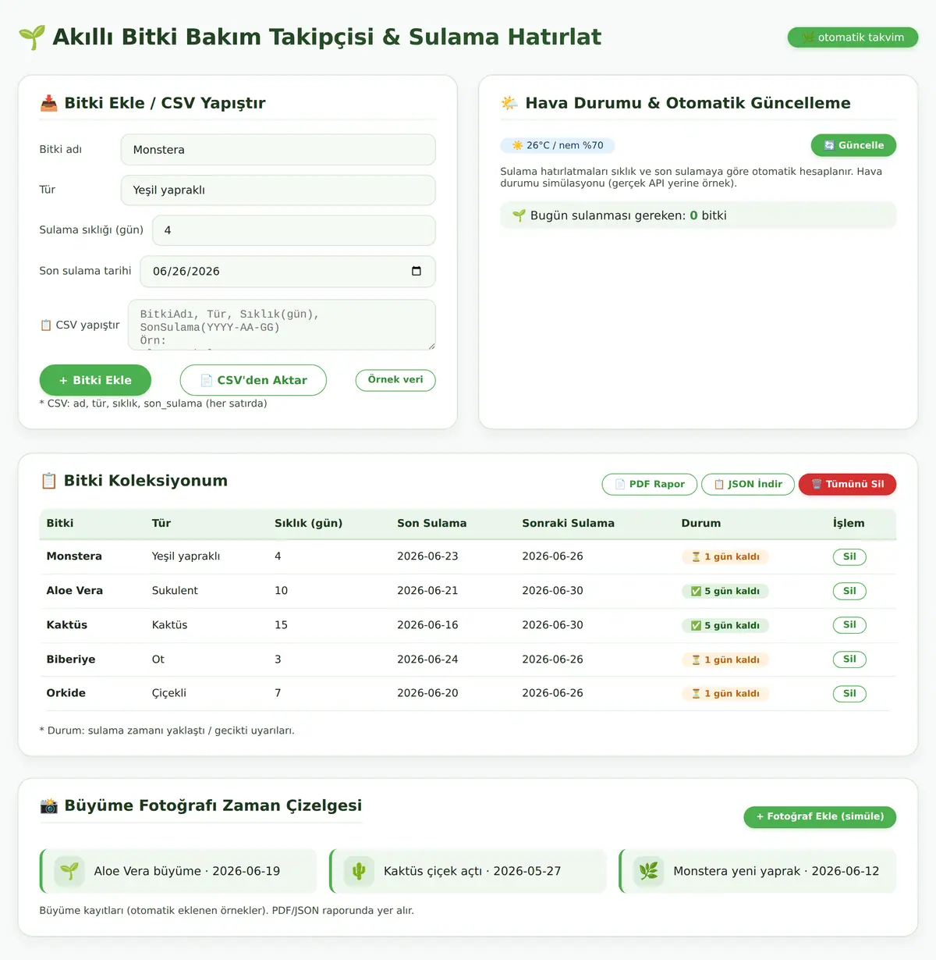Image resolution: width=936 pixels, height=960 pixels.
Task: Select the Orkide plant name cell
Action: [66, 693]
